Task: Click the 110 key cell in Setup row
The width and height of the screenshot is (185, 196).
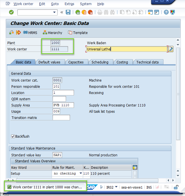Action: 86,173
